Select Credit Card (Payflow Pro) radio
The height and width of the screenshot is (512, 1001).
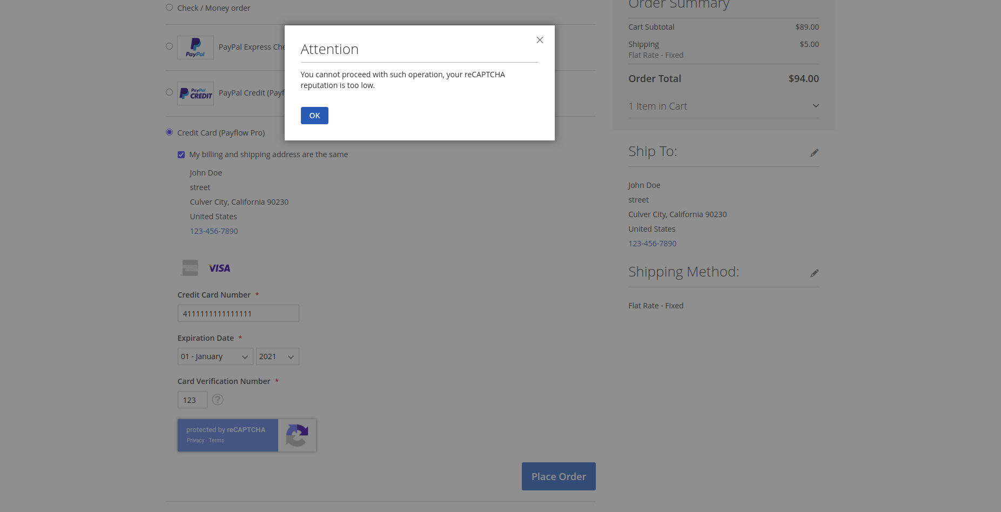coord(169,132)
